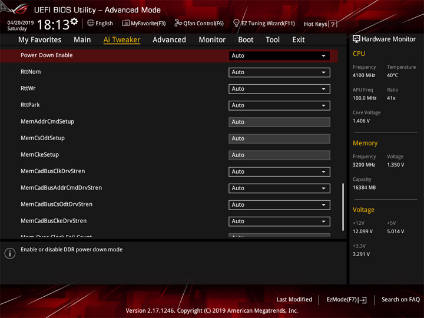Click the Power Down Enable label

(x=47, y=55)
